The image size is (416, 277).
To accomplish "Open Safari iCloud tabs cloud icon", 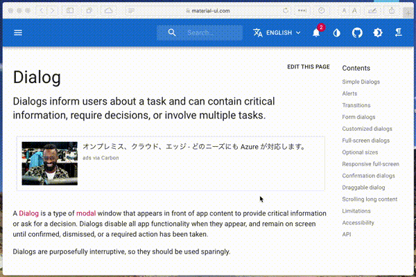I will coord(109,10).
